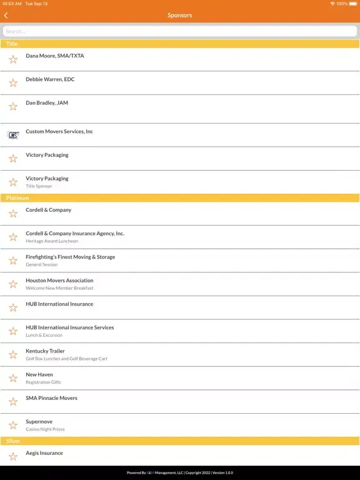
Task: Open Custom Movers Services logo icon
Action: pyautogui.click(x=13, y=135)
